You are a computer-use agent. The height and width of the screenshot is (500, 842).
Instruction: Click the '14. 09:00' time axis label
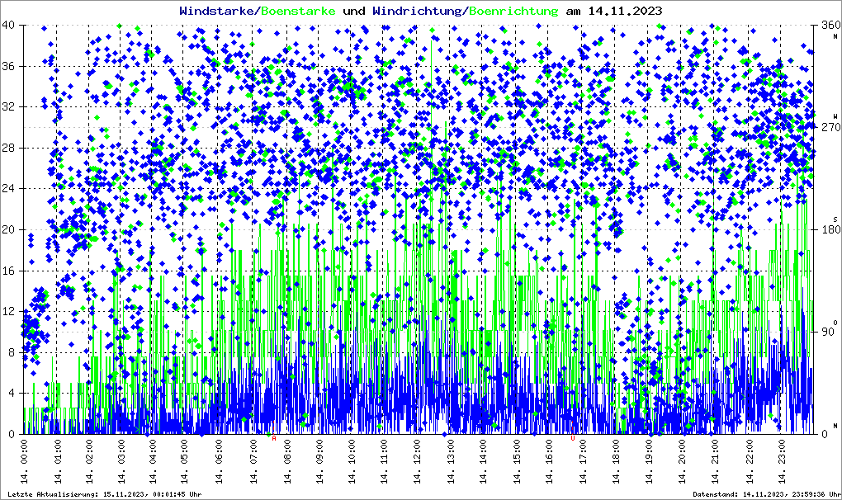pos(319,462)
